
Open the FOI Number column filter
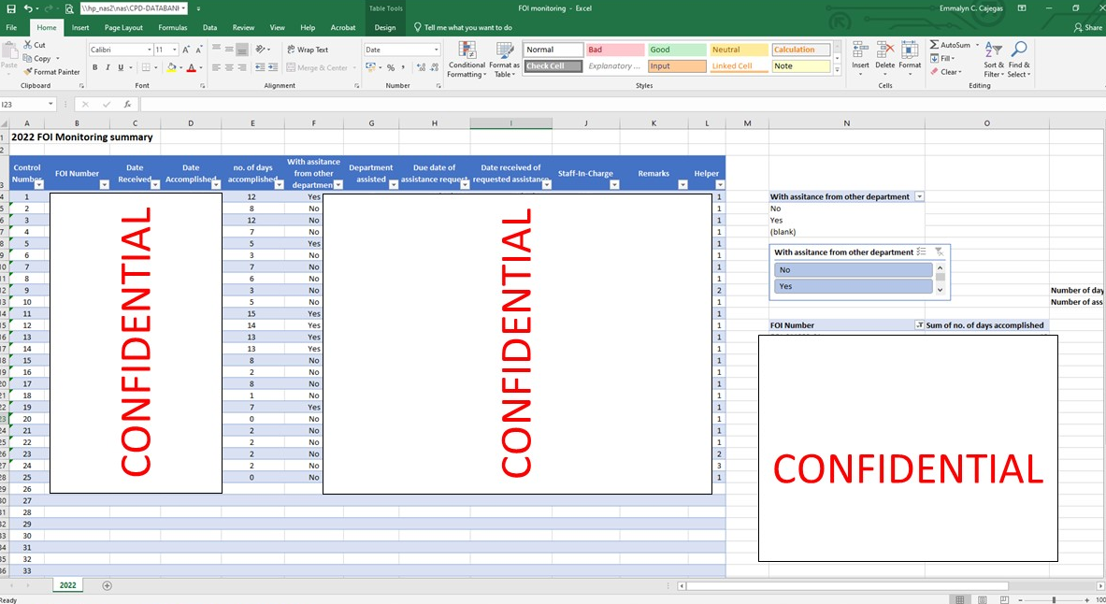pyautogui.click(x=105, y=185)
